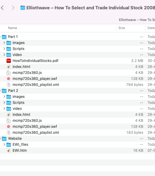
Task: Select the EWI.htm file
Action: (x=19, y=151)
